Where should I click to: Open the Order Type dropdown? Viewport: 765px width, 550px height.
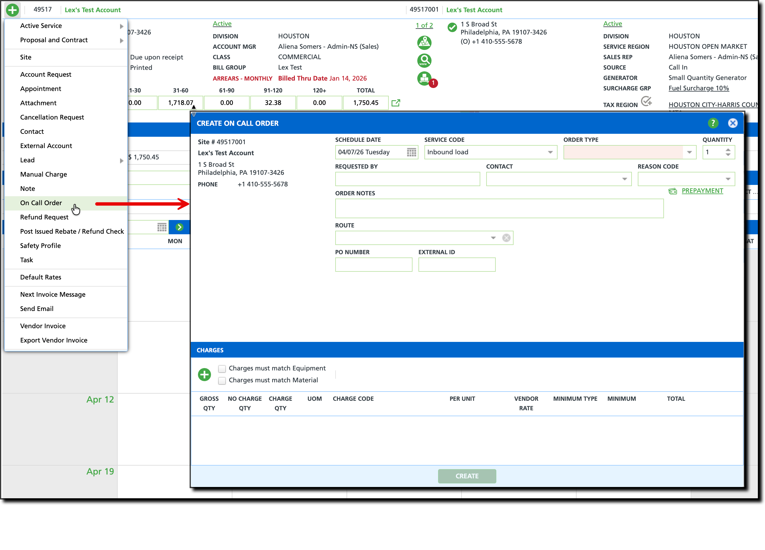click(689, 152)
